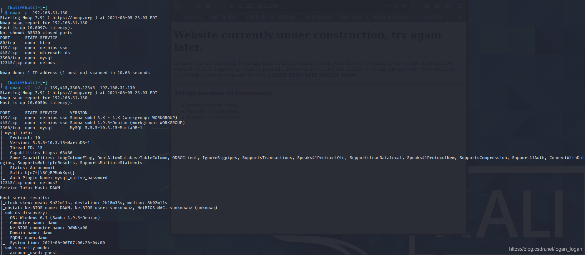Image resolution: width=585 pixels, height=255 pixels.
Task: Go back in the Firefox browser
Action: tap(178, 6)
